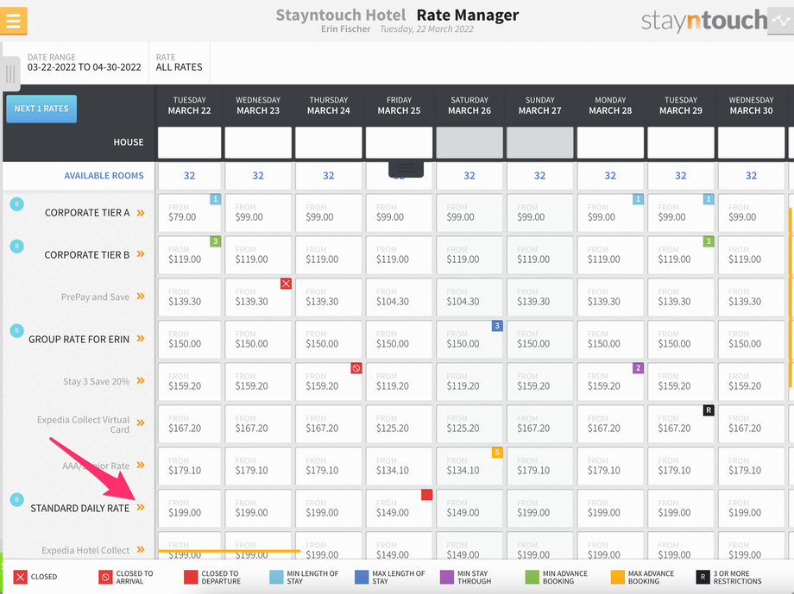
Task: Open Stay 3 Save $119.20 cell on March 26
Action: (x=469, y=382)
